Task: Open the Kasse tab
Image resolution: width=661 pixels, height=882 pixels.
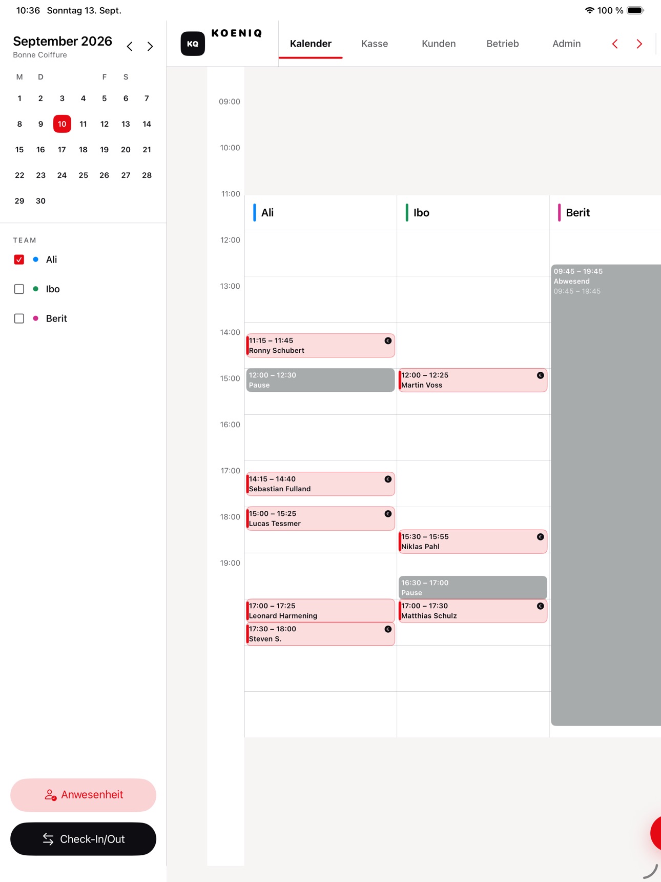Action: (375, 44)
